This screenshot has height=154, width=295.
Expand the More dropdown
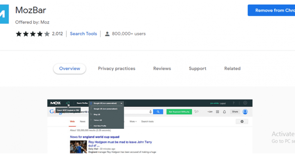click(x=133, y=122)
